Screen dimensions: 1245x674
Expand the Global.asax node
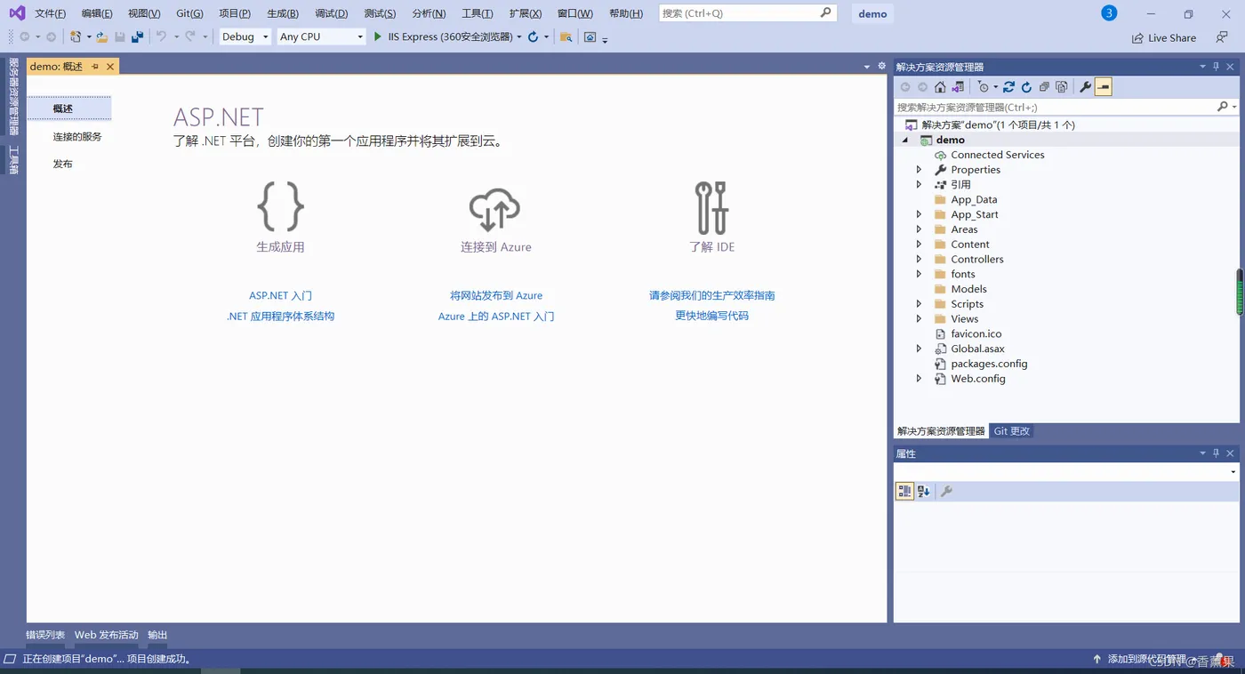click(x=920, y=349)
